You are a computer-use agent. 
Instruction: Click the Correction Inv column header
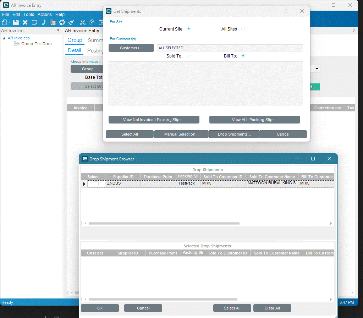[328, 108]
